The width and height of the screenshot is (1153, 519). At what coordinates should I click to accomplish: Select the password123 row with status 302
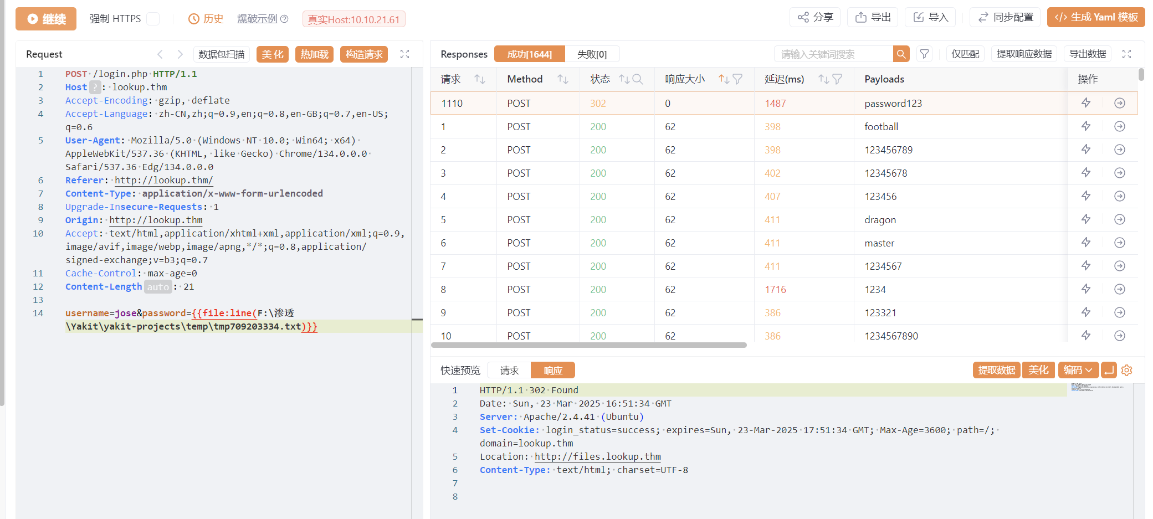click(x=784, y=104)
